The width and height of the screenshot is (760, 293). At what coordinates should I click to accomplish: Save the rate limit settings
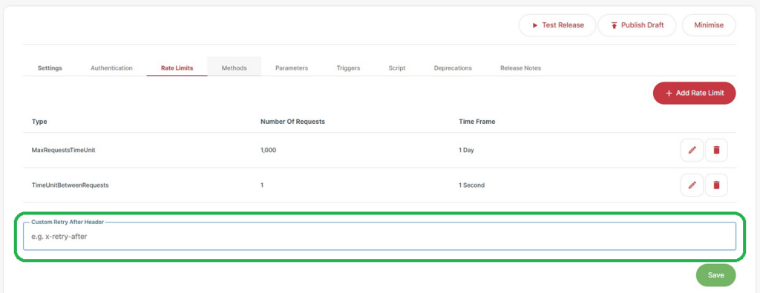pyautogui.click(x=716, y=275)
